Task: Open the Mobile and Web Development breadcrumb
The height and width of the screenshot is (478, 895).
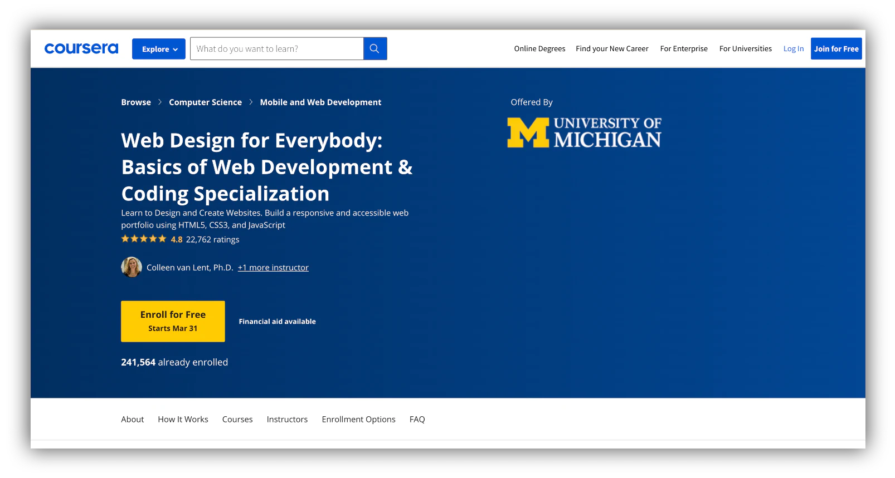Action: pyautogui.click(x=320, y=102)
